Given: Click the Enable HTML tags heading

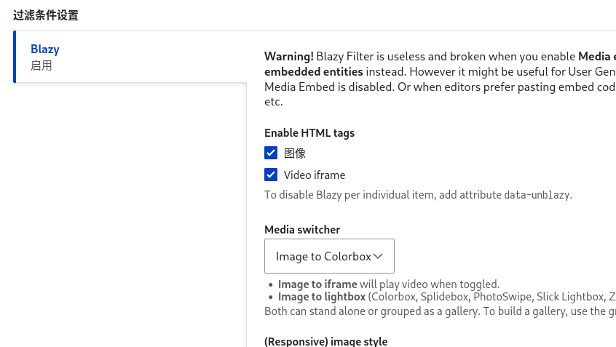Looking at the screenshot, I should [309, 133].
